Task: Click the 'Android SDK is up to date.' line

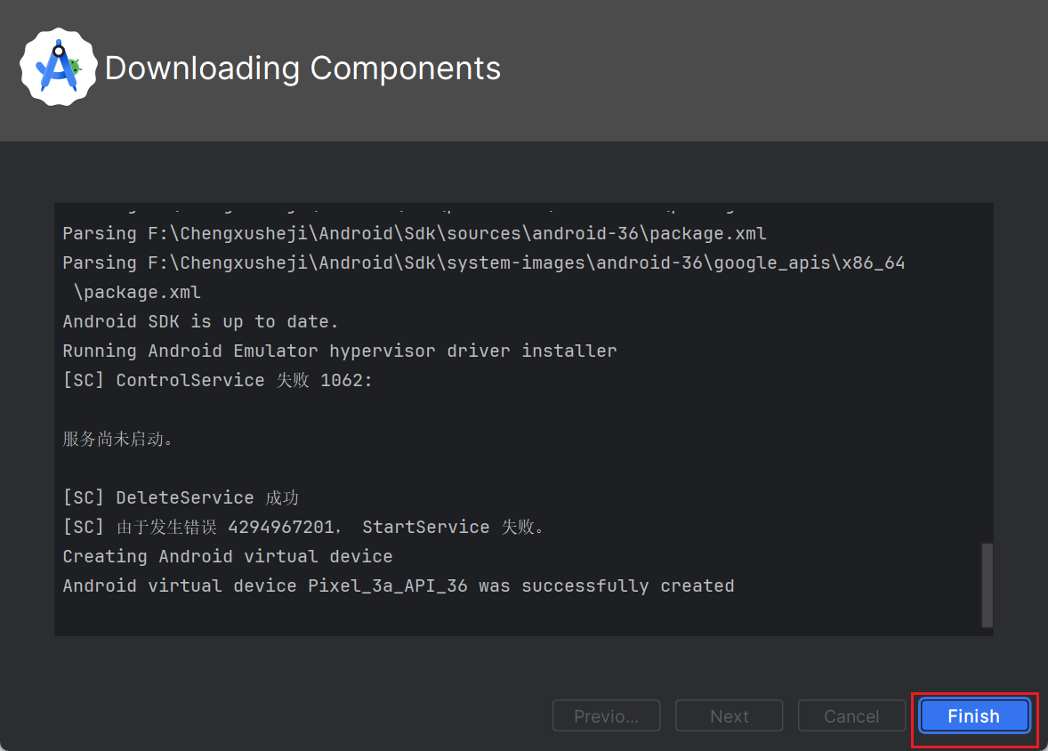Action: tap(200, 321)
